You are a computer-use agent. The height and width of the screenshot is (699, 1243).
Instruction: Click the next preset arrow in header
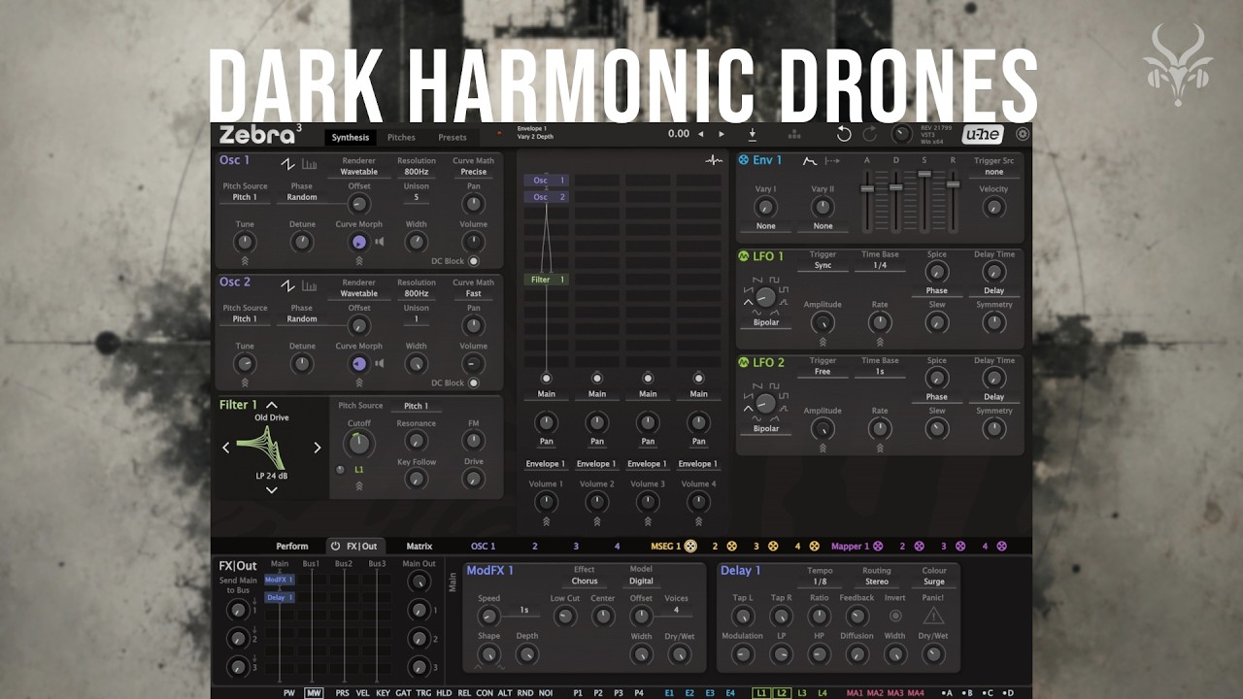click(x=721, y=134)
